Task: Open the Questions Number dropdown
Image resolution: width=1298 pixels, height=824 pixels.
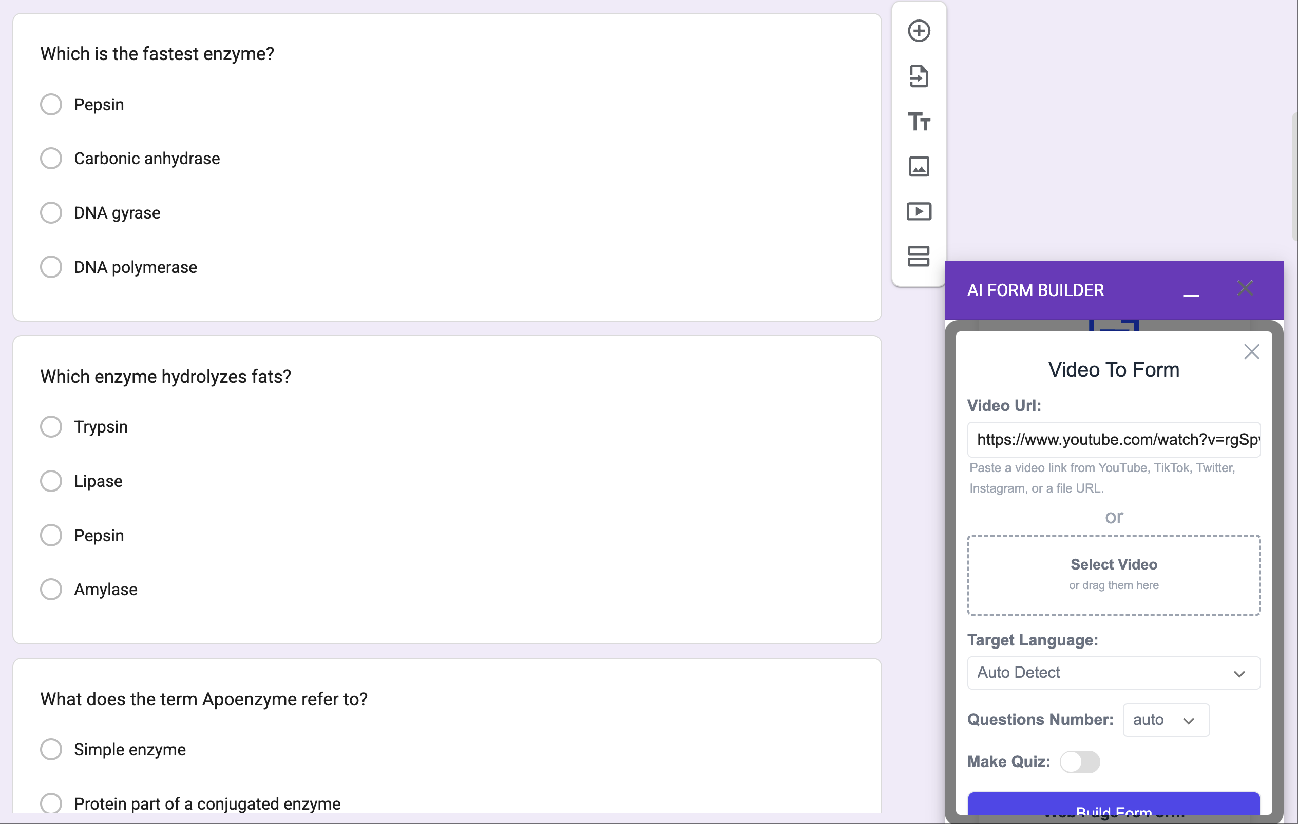Action: pos(1166,720)
